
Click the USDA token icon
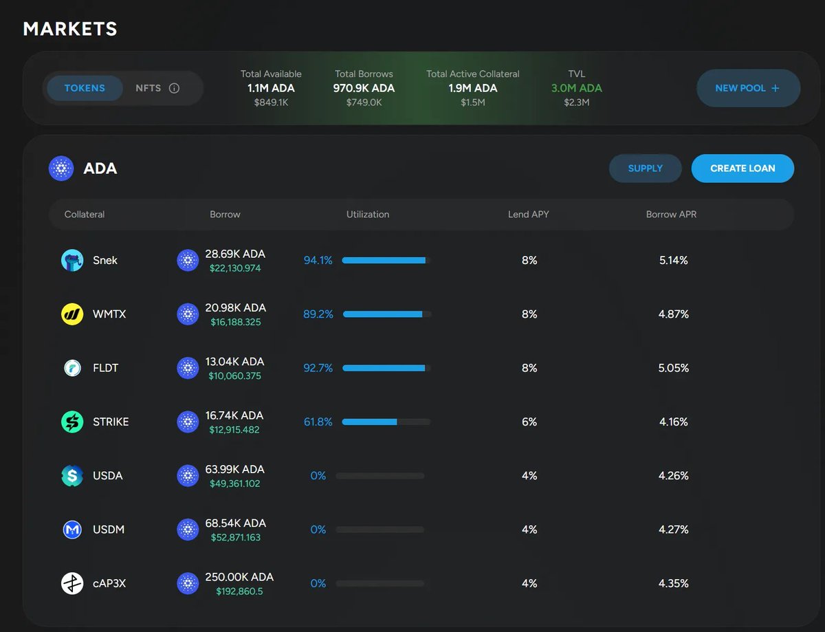point(72,476)
